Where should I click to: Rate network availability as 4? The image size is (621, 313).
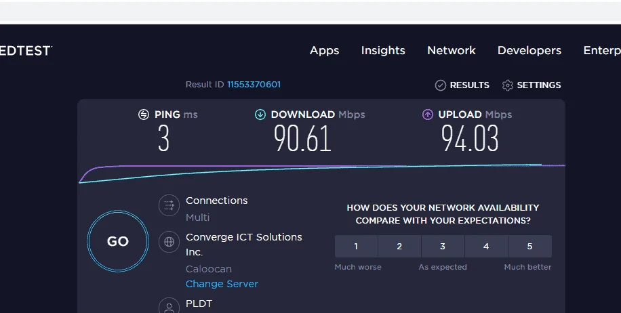[x=486, y=246]
